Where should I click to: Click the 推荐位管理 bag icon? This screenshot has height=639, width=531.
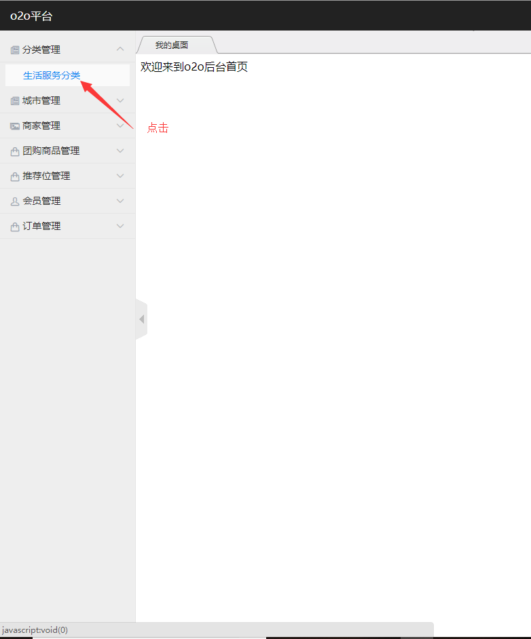[x=15, y=176]
